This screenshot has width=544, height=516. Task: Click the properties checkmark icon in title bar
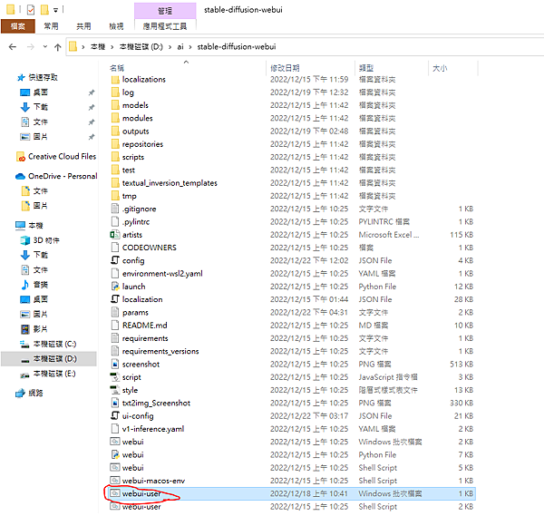(31, 10)
